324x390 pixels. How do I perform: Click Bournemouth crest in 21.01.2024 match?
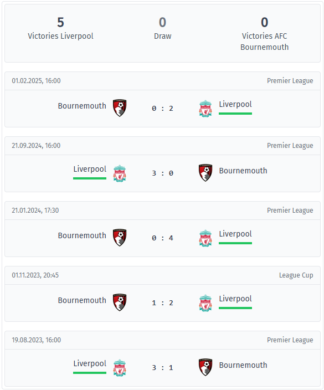[120, 238]
